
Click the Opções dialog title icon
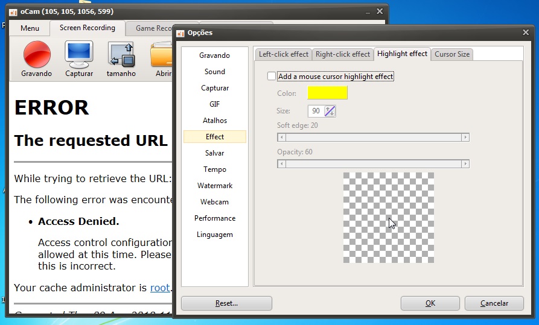pos(180,33)
